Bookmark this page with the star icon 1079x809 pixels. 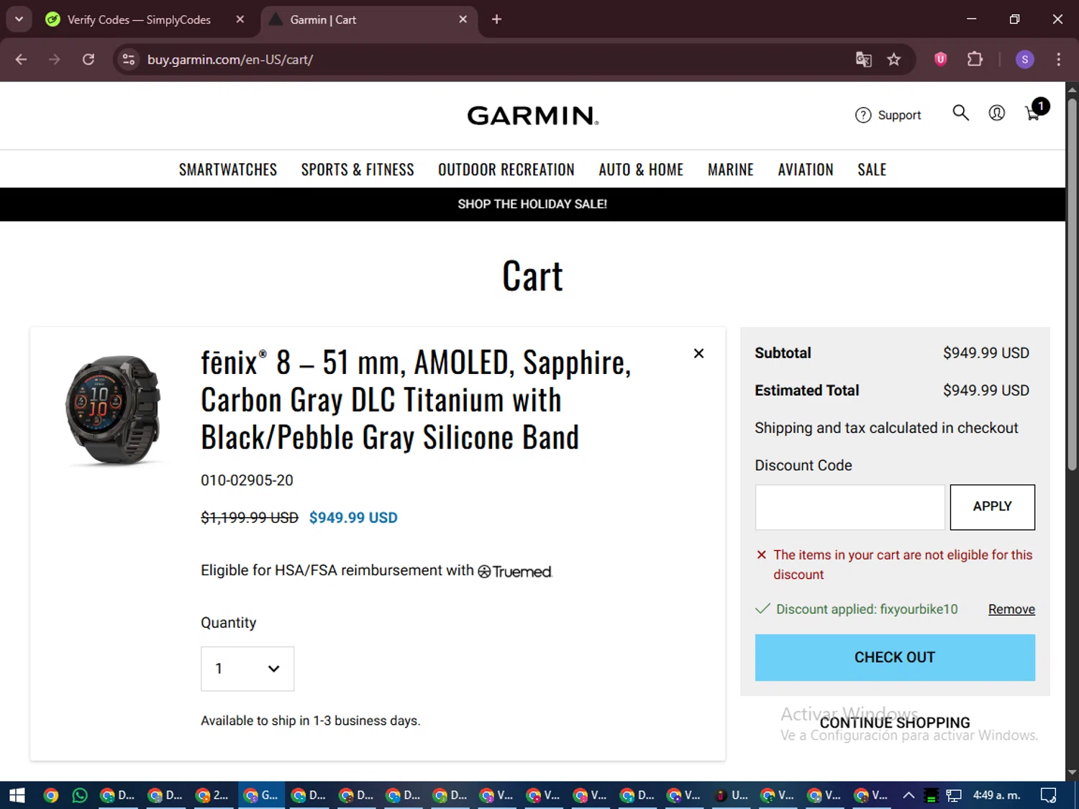click(893, 60)
